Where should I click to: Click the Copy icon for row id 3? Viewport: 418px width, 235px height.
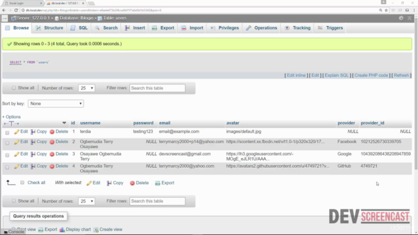point(33,154)
